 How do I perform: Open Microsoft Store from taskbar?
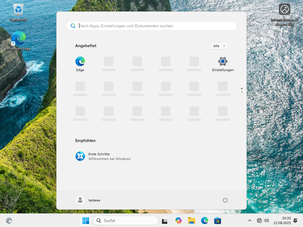tap(218, 221)
